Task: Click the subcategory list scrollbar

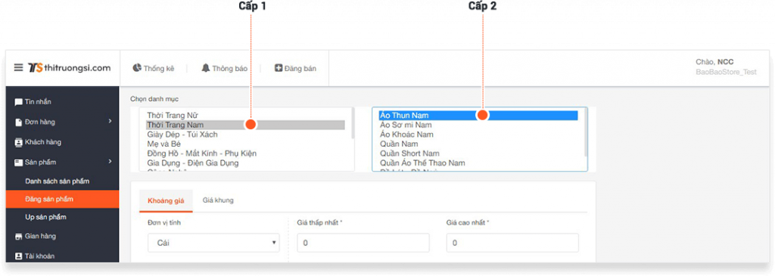Action: 586,132
